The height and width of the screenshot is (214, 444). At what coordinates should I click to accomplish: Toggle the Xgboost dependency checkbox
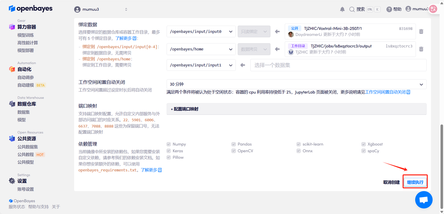click(364, 144)
